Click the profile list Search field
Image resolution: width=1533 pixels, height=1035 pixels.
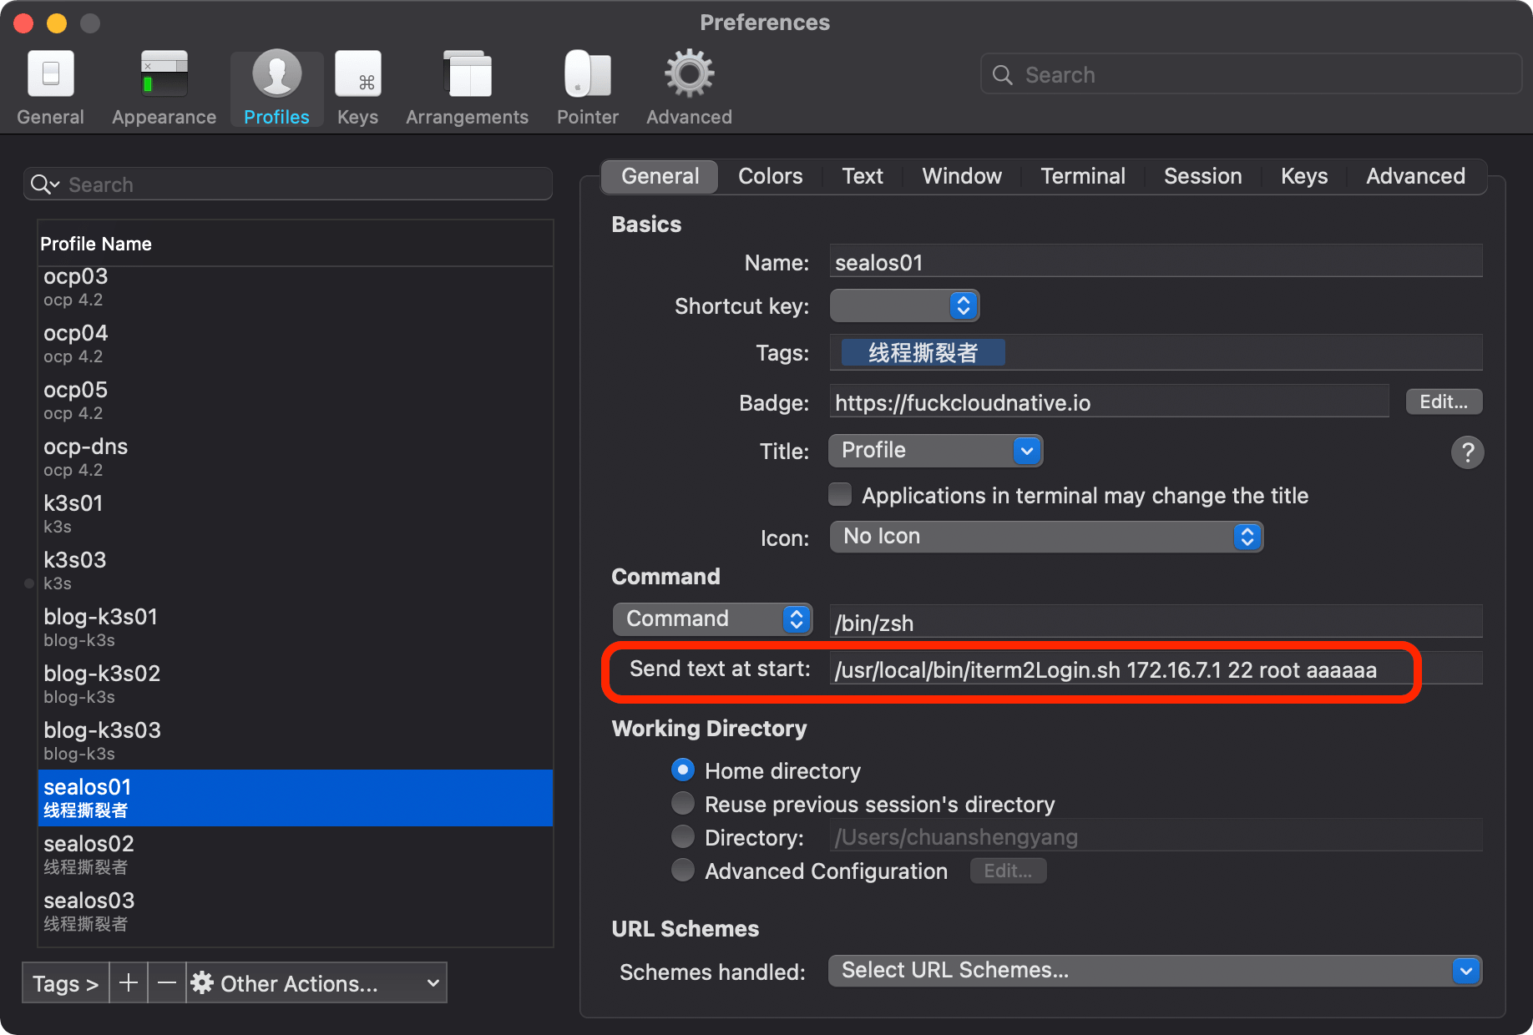click(288, 184)
